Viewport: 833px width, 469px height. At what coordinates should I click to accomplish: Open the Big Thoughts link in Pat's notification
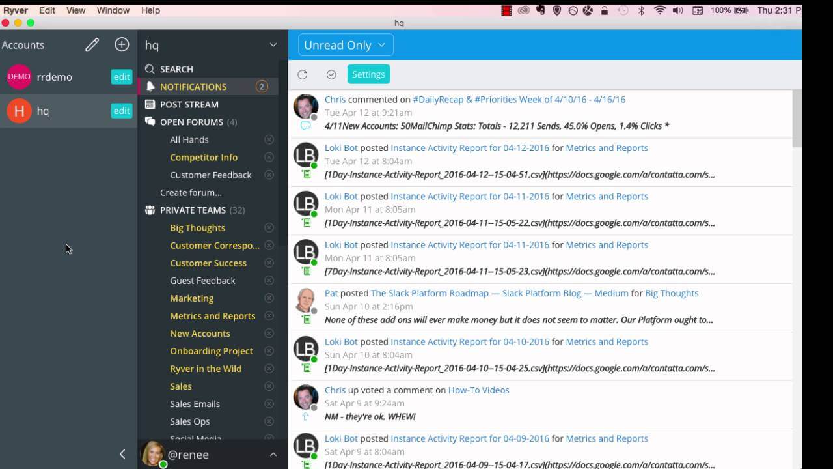coord(672,293)
